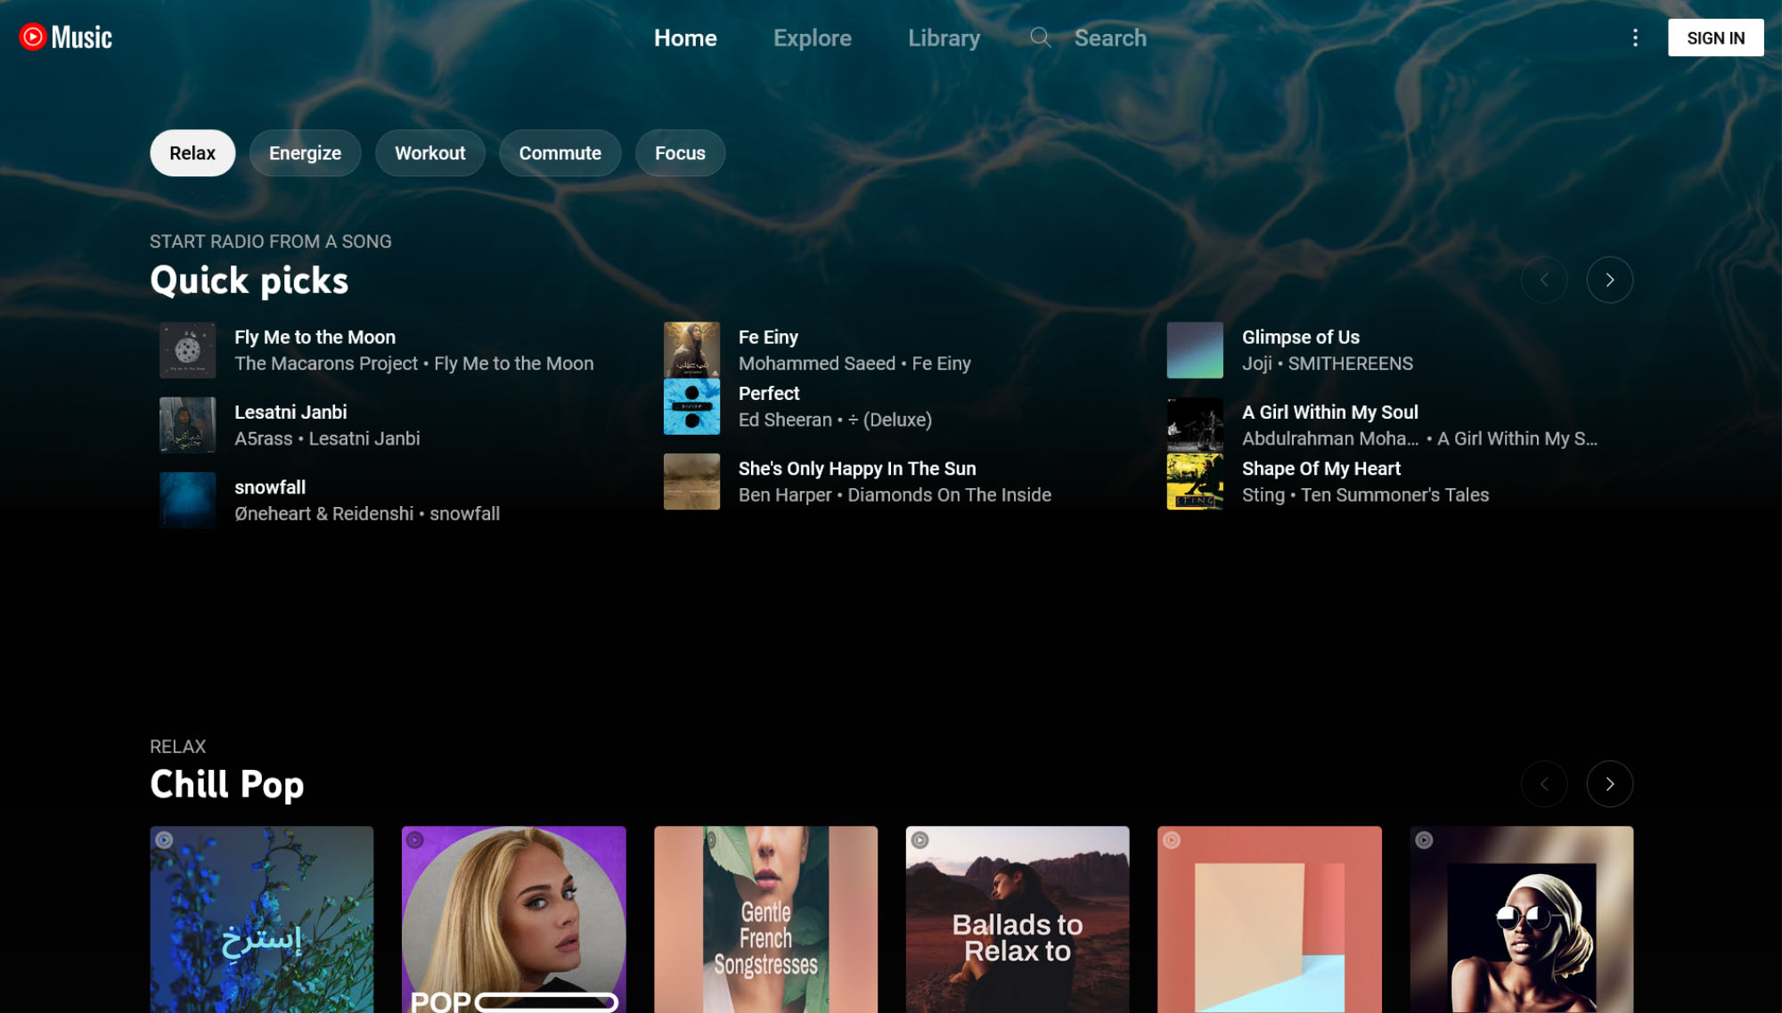This screenshot has width=1782, height=1013.
Task: Select the Energize mood chip
Action: [305, 153]
